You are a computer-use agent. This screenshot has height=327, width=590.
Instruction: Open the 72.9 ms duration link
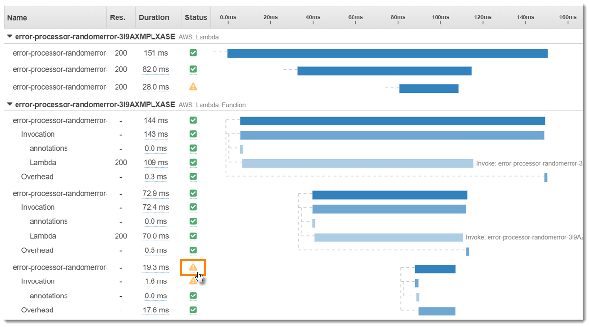155,193
